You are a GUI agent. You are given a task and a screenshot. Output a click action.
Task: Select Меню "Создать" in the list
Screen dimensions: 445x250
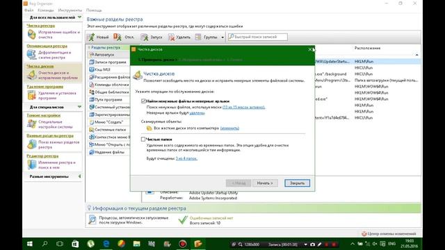coord(109,122)
